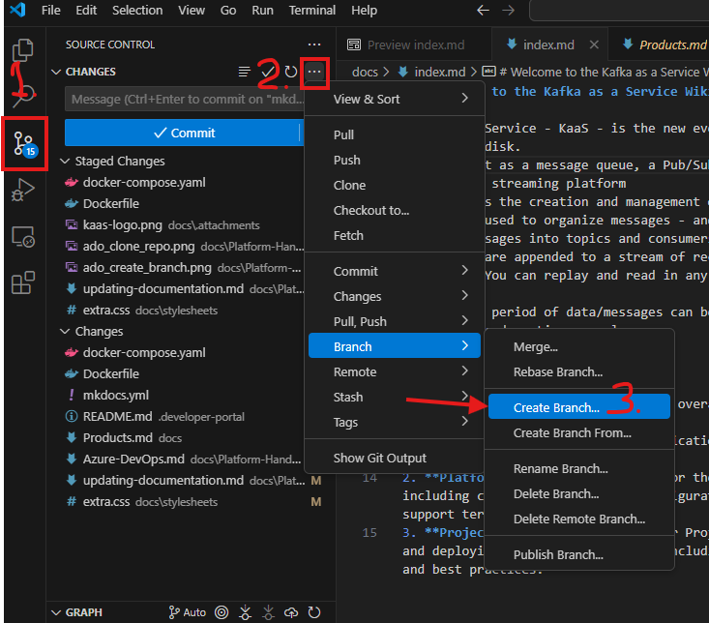Collapse the CHANGES section chevron
The height and width of the screenshot is (623, 709).
56,72
